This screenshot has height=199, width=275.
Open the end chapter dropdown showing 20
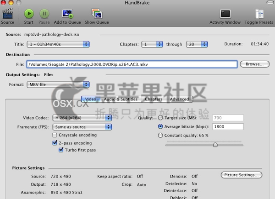coord(197,44)
